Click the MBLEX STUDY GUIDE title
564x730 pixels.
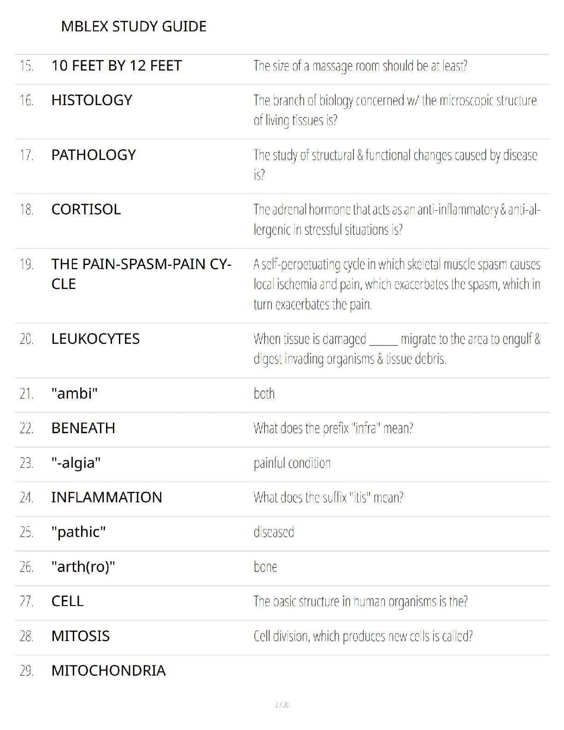[134, 27]
